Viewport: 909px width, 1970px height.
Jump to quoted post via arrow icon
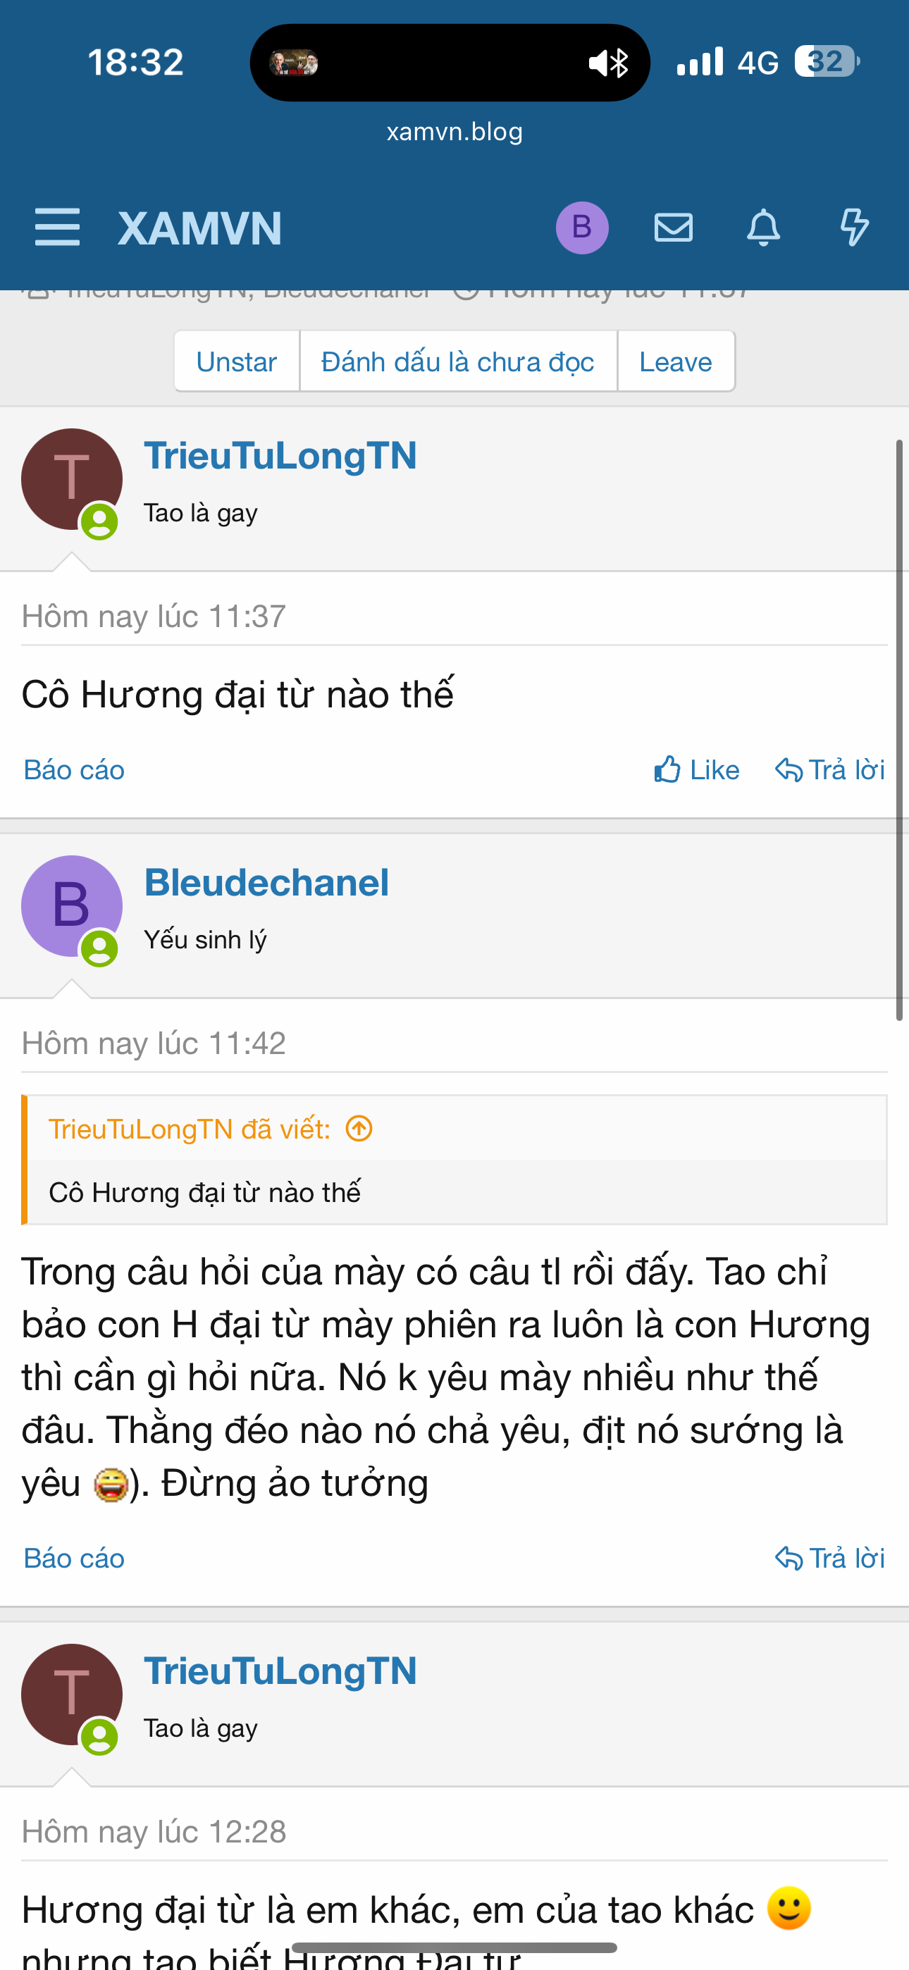359,1128
